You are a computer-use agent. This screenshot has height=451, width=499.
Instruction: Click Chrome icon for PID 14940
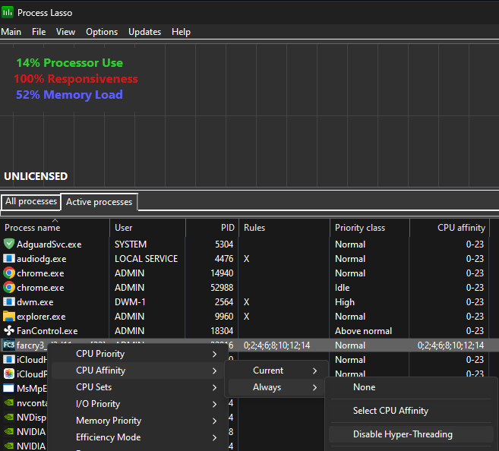point(9,273)
